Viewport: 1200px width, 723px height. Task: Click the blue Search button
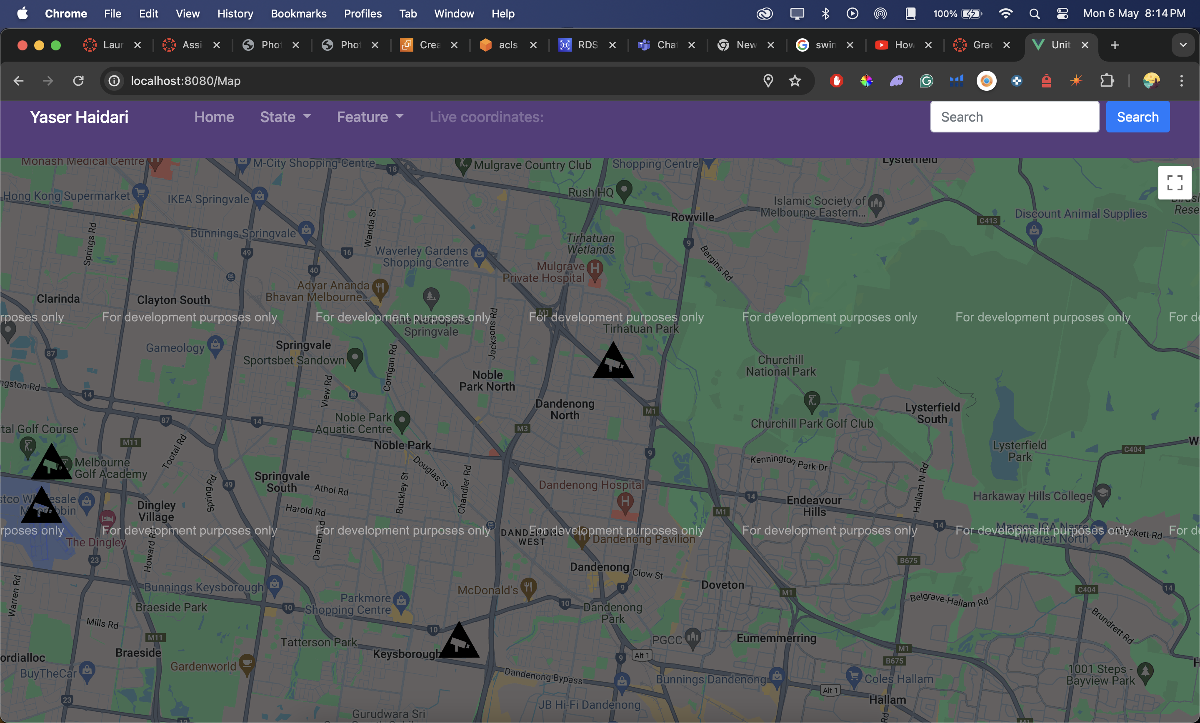(x=1137, y=117)
